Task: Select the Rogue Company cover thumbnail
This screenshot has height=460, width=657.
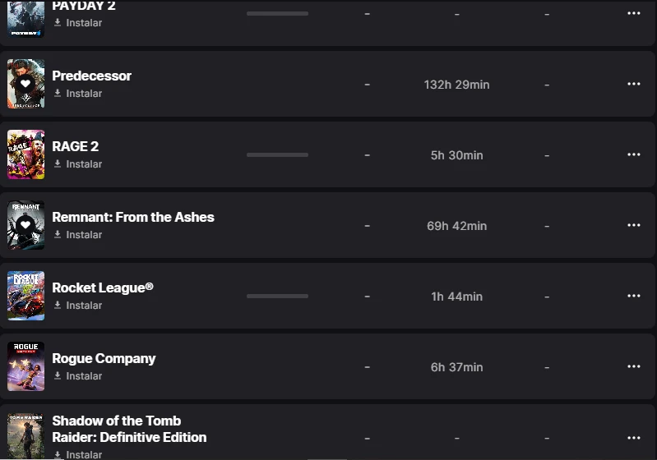Action: (25, 366)
